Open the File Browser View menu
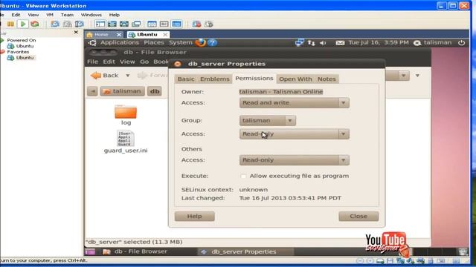This screenshot has width=476, height=267. coord(127,62)
